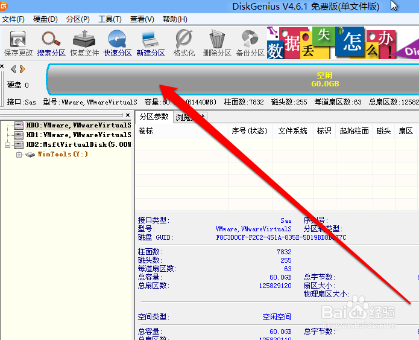Image resolution: width=419 pixels, height=340 pixels.
Task: Click the 序号(状态) column header
Action: (250, 131)
